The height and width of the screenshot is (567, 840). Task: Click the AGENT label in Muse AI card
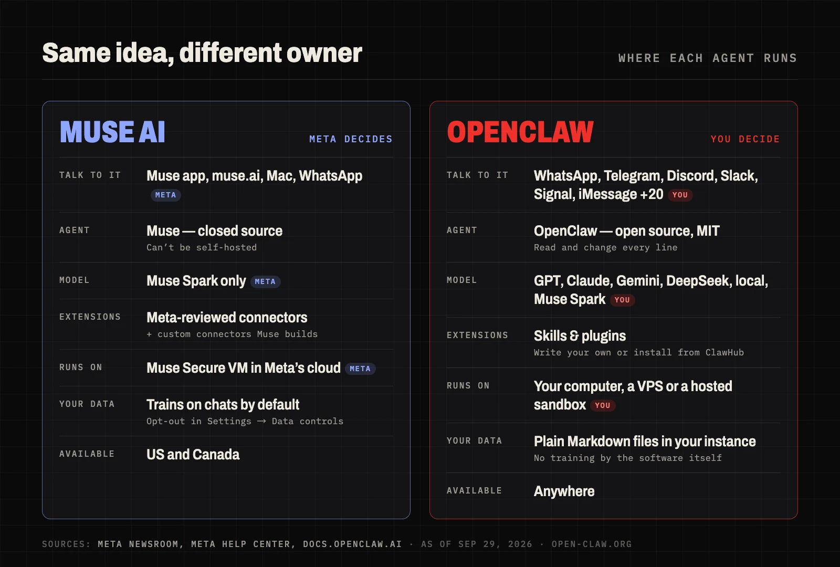pos(75,230)
